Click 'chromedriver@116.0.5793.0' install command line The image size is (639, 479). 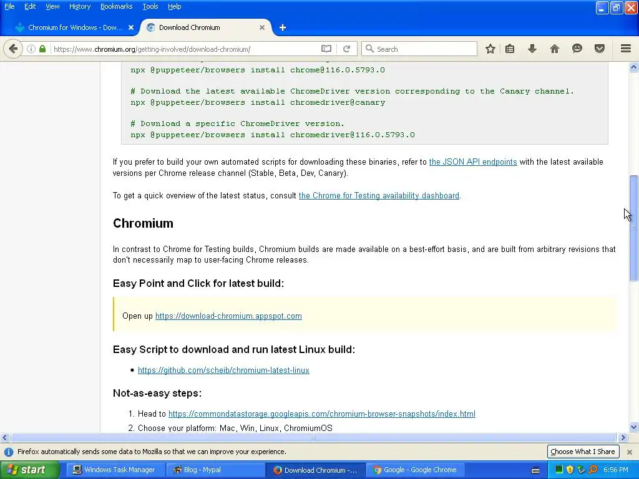point(273,135)
